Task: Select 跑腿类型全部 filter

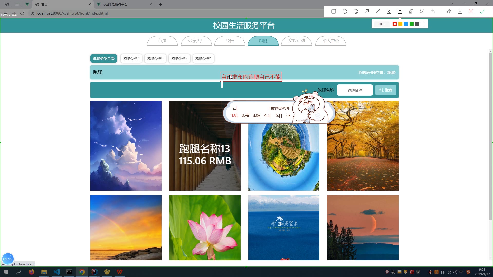Action: pyautogui.click(x=103, y=58)
